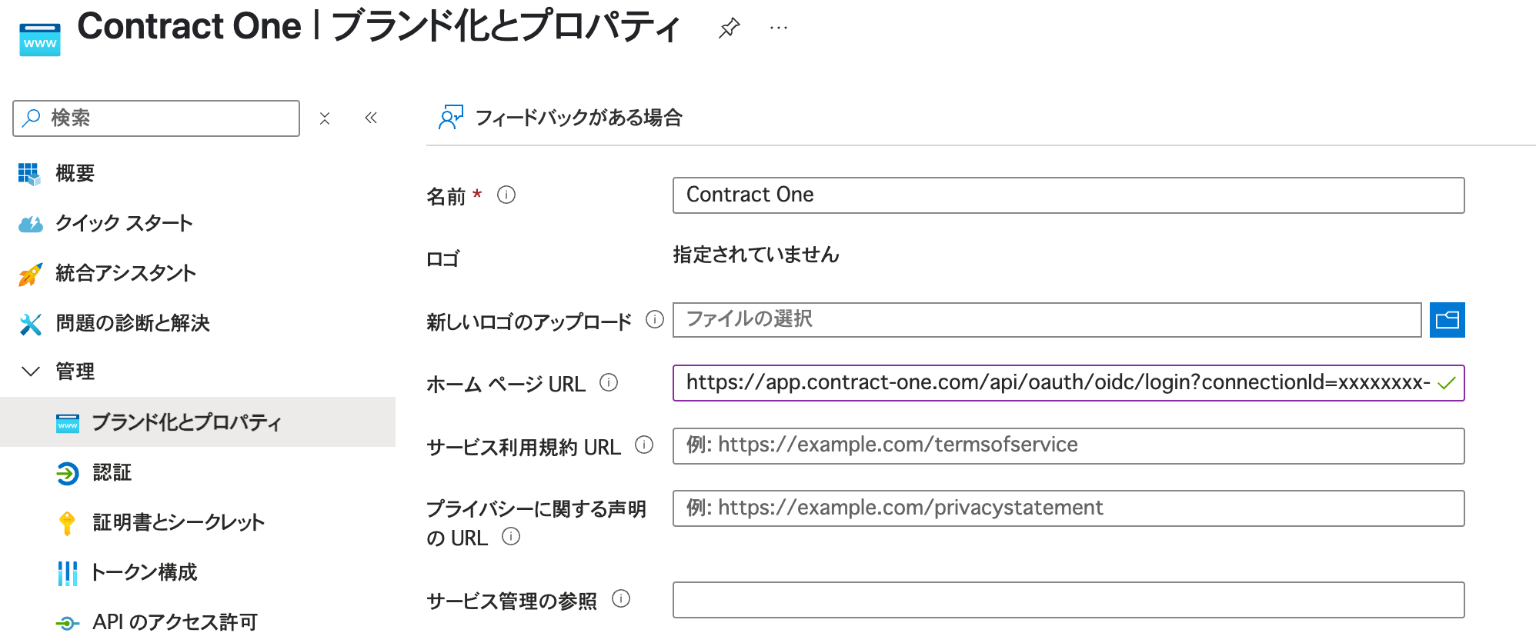The image size is (1536, 643).
Task: Click the privacy statement URL field
Action: coord(1068,508)
